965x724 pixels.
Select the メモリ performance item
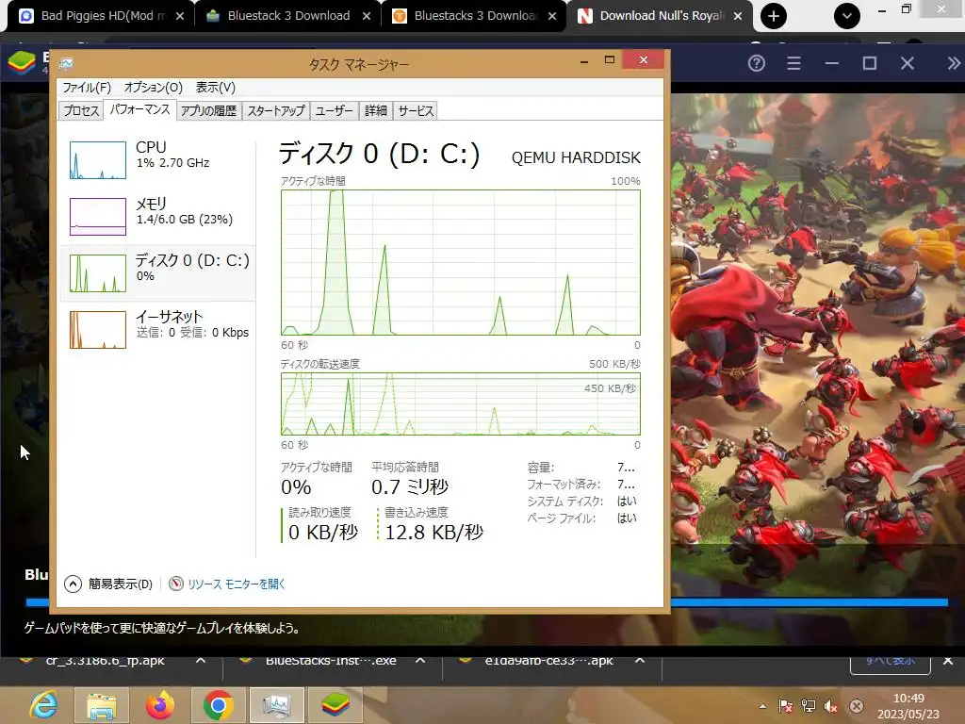[157, 216]
